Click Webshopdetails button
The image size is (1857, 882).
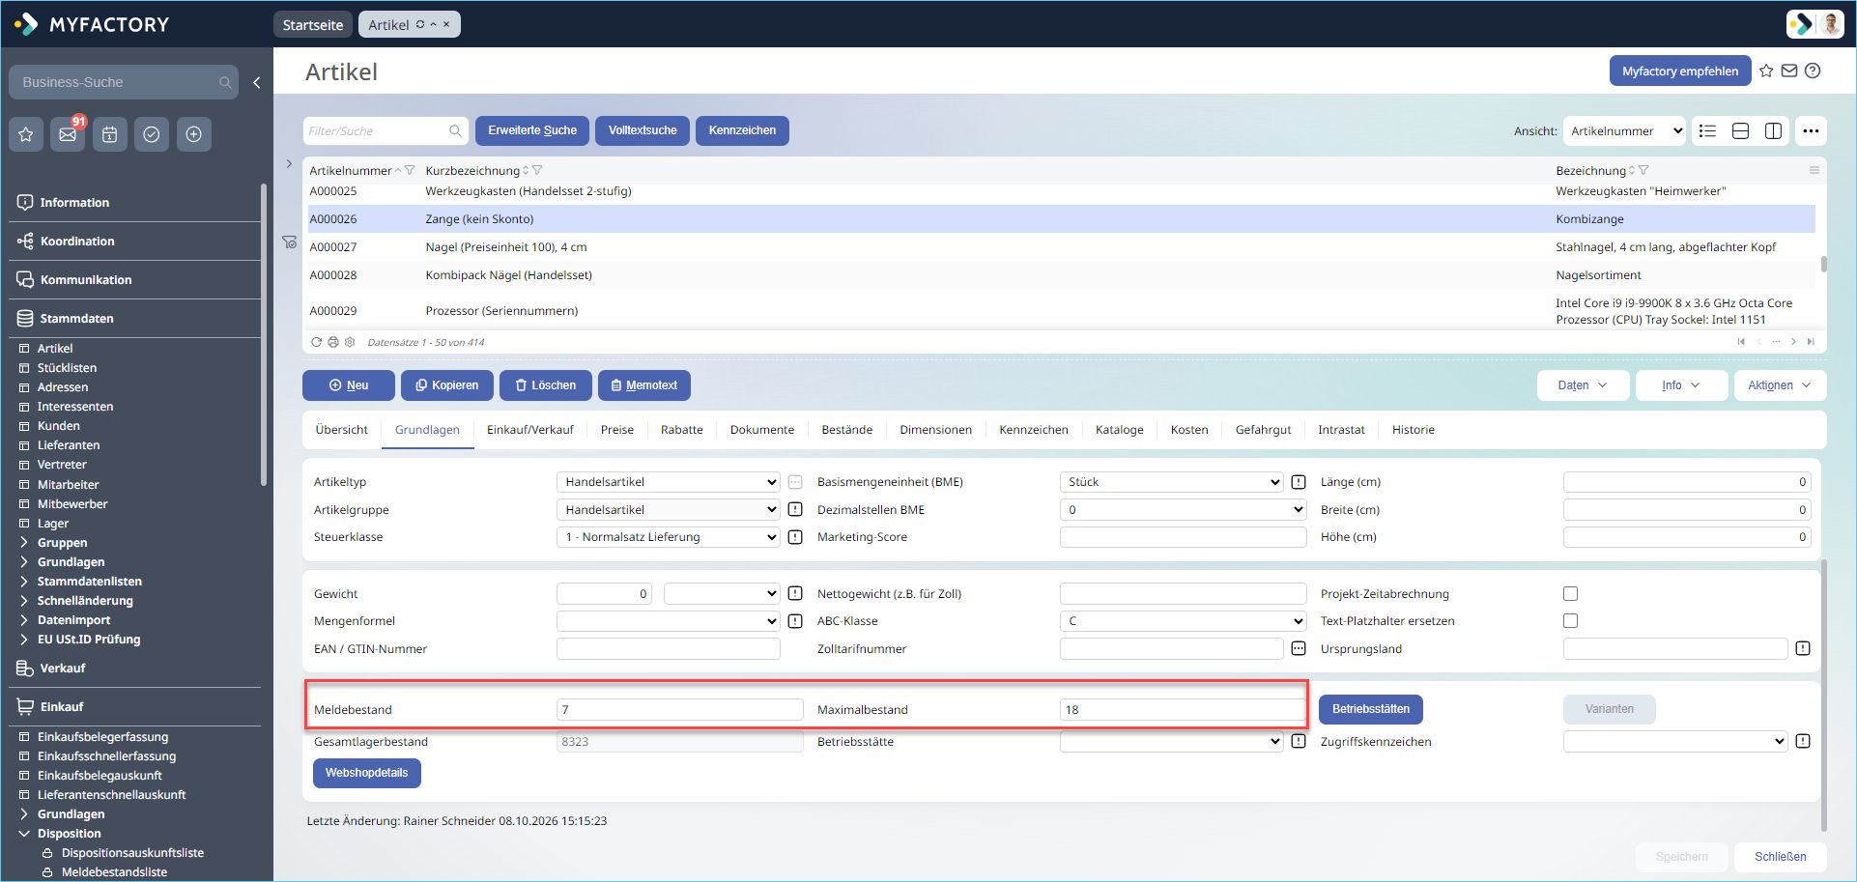pos(366,773)
